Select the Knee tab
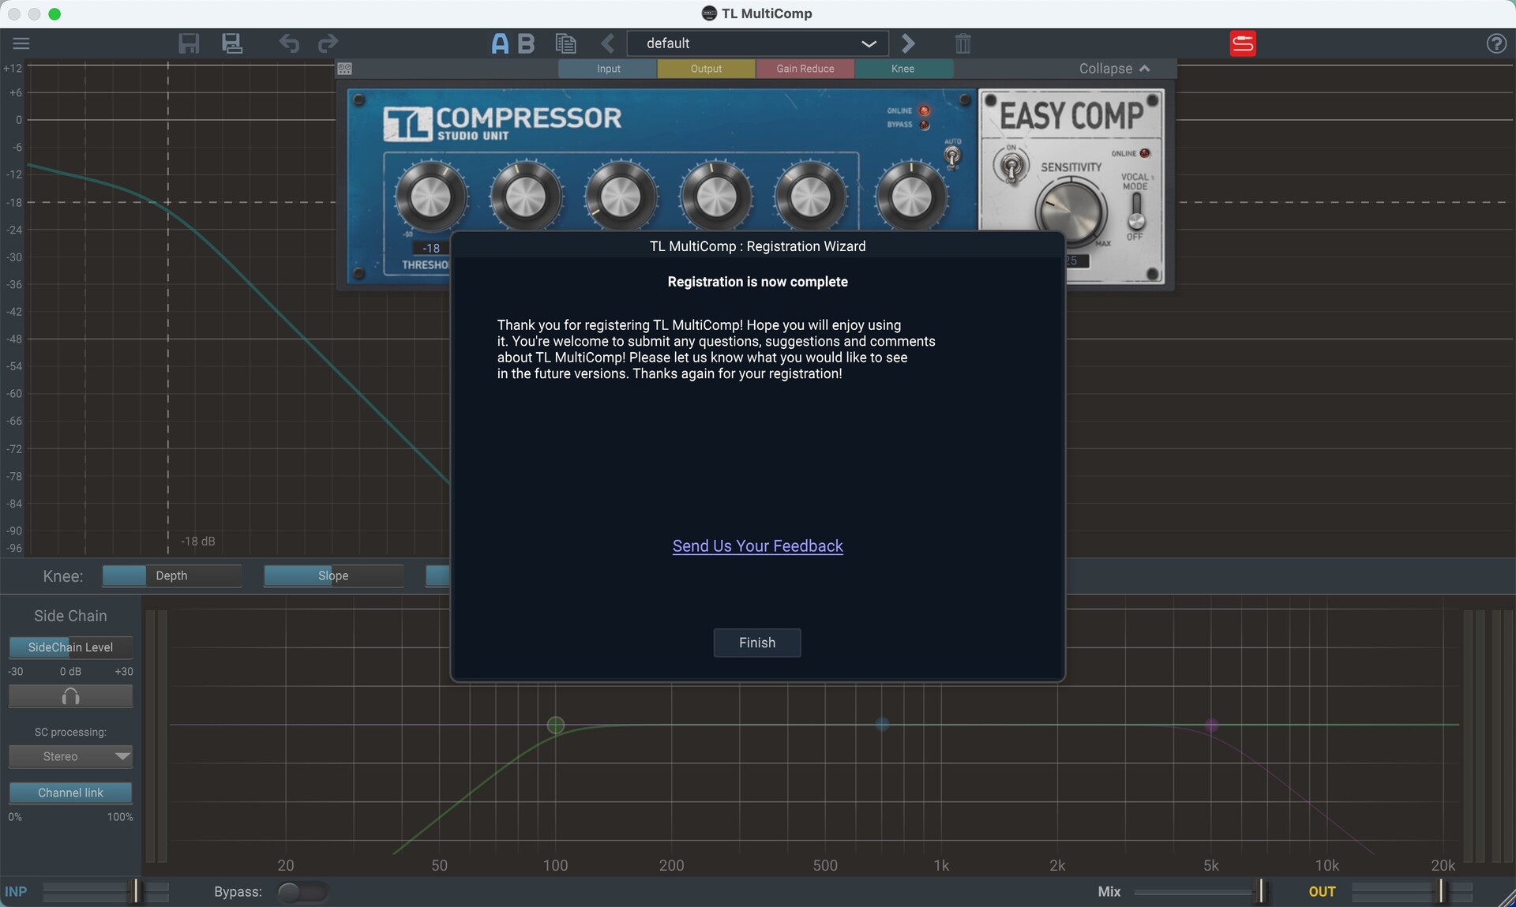This screenshot has width=1516, height=907. [x=903, y=69]
